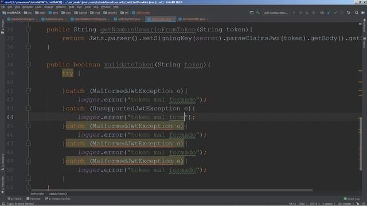Click the Revert undo arrow icon

pyautogui.click(x=349, y=13)
